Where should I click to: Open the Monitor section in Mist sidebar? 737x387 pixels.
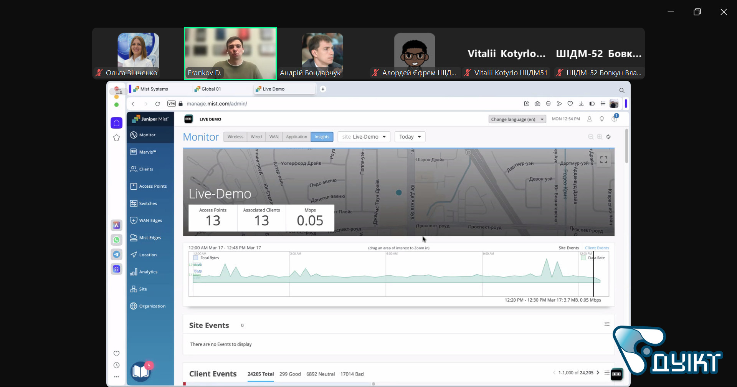(150, 135)
